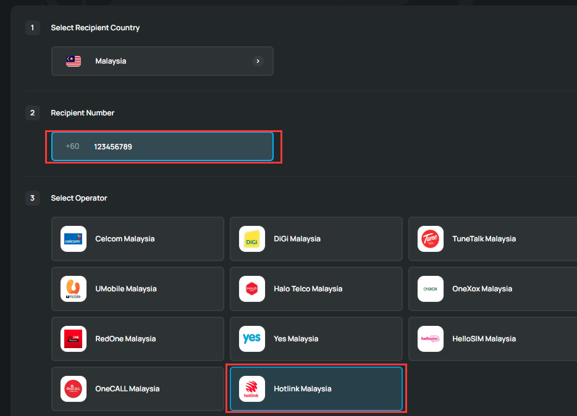This screenshot has width=577, height=416.
Task: Select Hotlink Malaysia operator
Action: (x=316, y=389)
